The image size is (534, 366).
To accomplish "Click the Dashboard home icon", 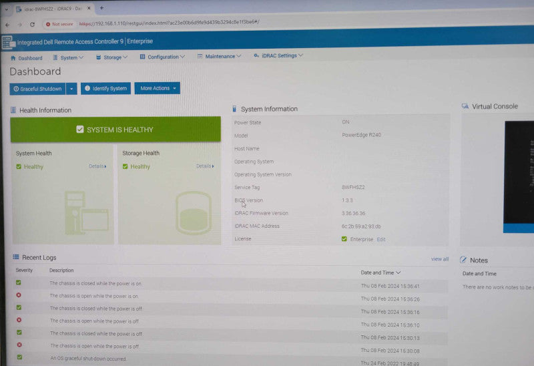I will (13, 58).
